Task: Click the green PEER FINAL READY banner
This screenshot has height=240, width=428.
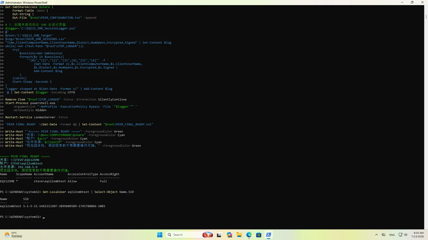Action: [25, 156]
